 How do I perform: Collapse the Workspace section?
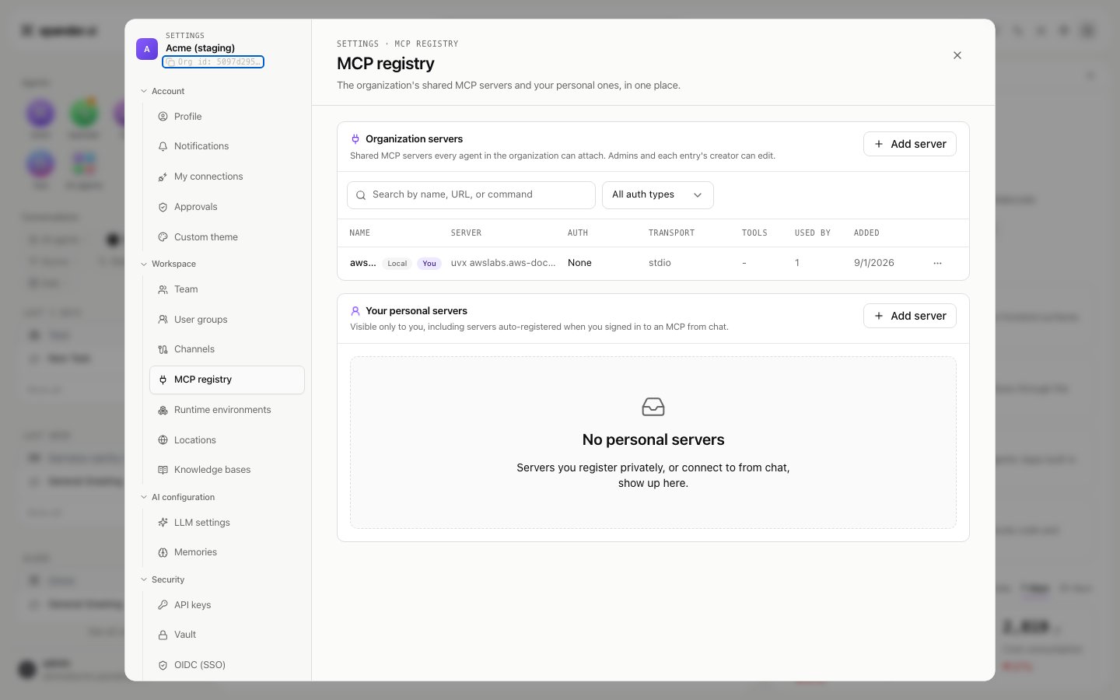[x=168, y=264]
